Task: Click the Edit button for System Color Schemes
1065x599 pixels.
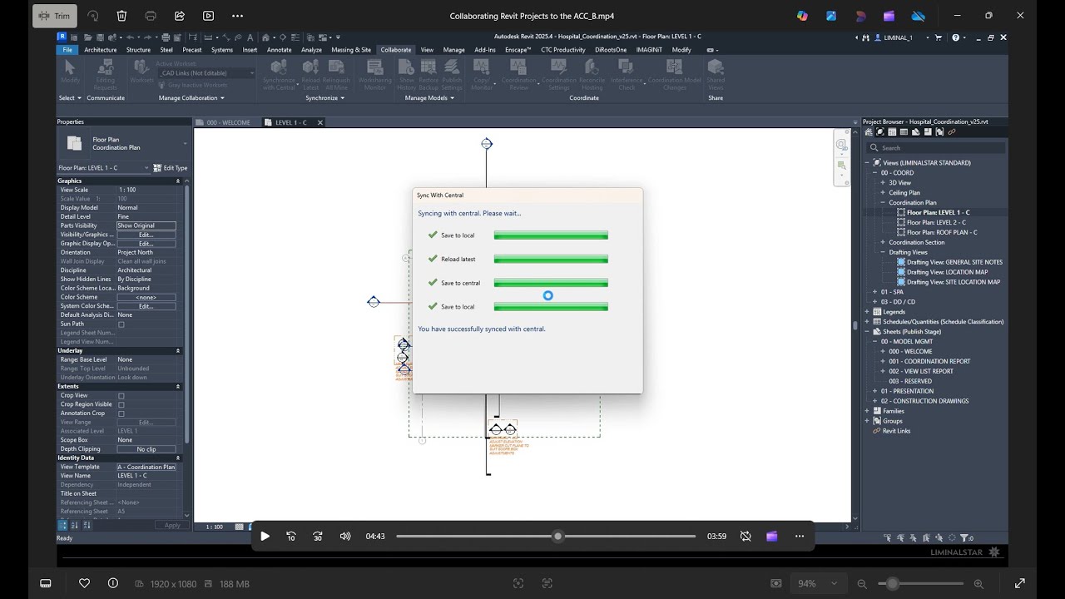Action: (x=146, y=306)
